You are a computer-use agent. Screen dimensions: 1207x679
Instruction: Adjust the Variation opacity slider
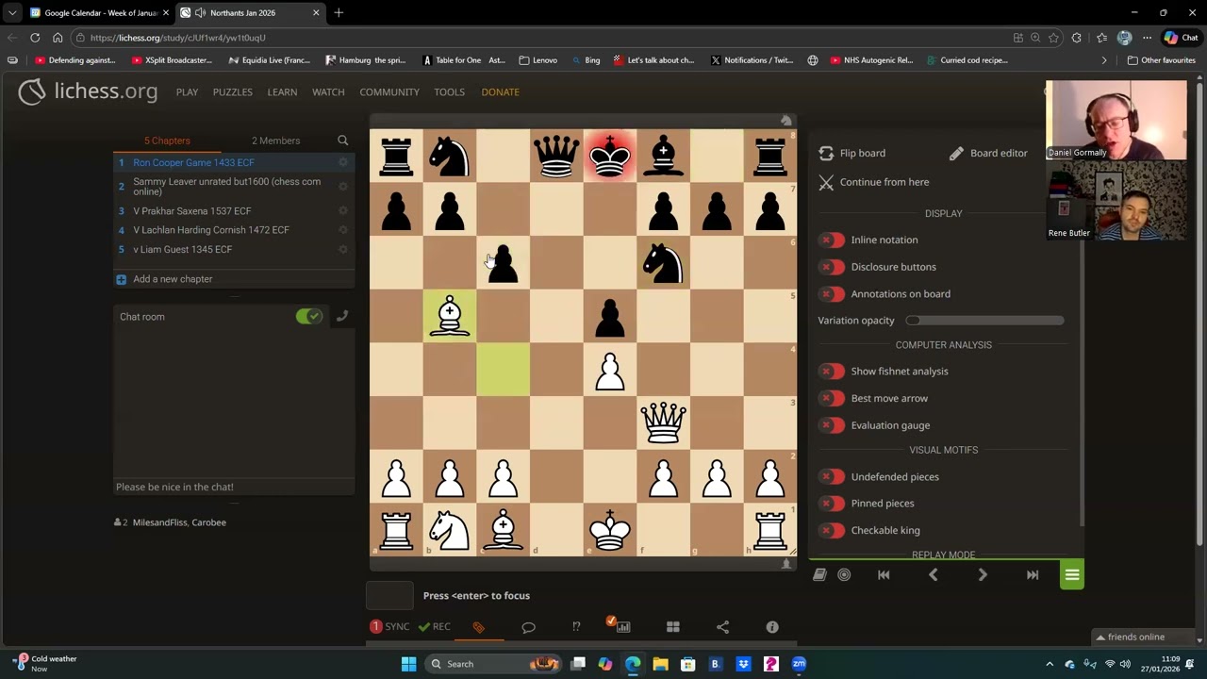coord(984,321)
